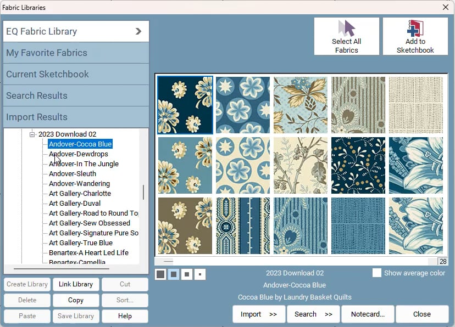Select Andover-In The Jungle tree item
Screen dimensions: 455x327
[x=84, y=163]
